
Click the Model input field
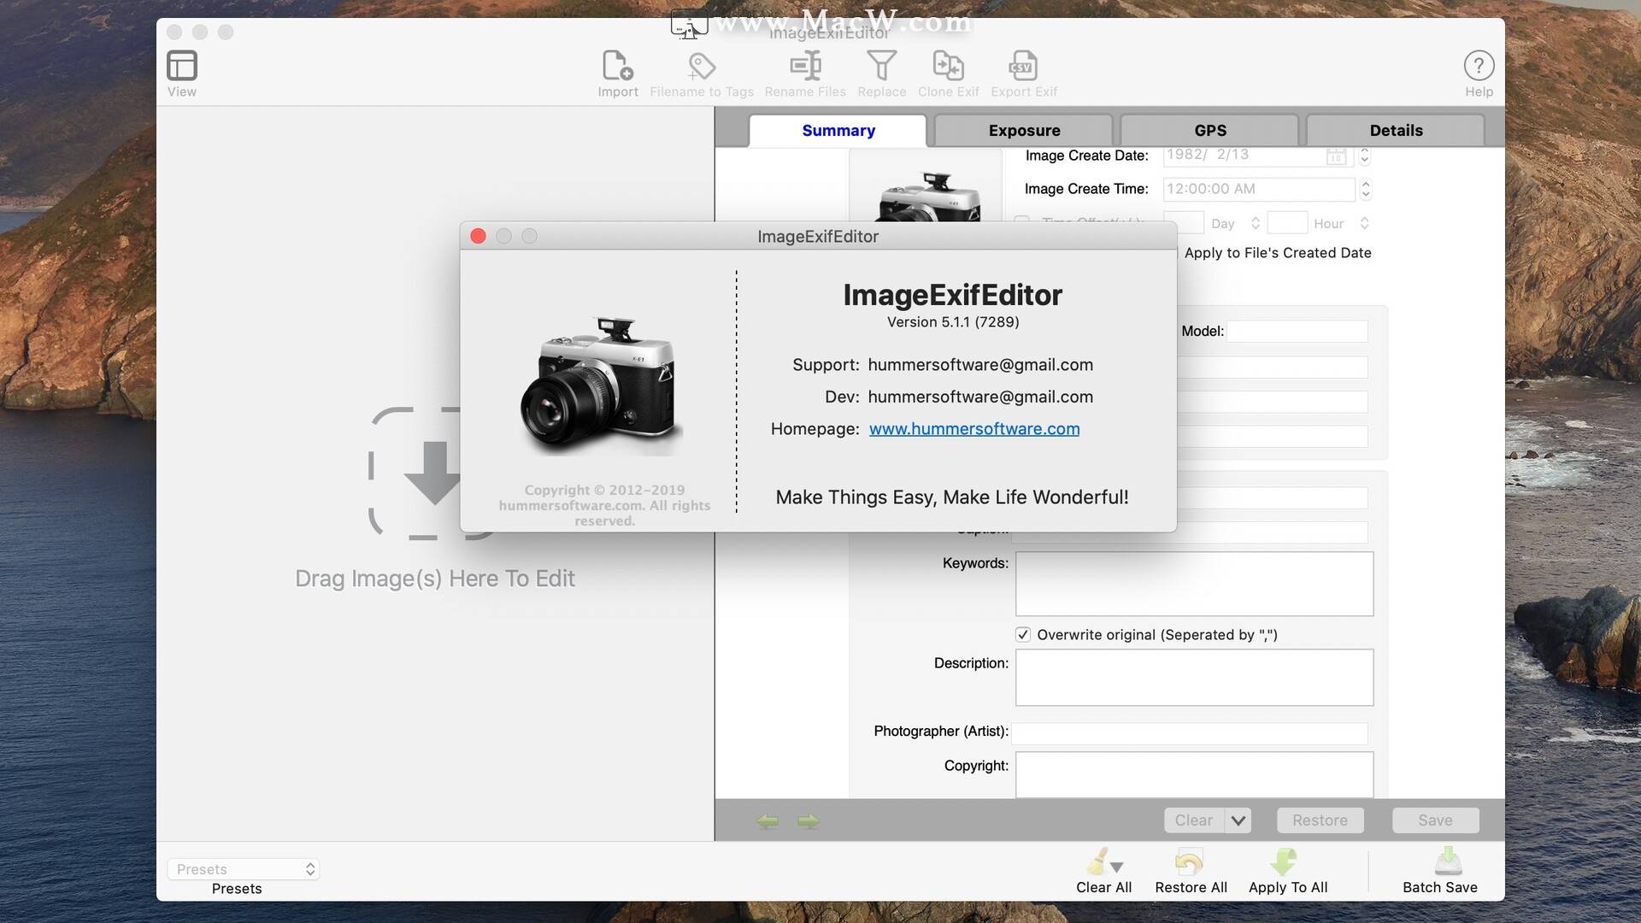click(1297, 332)
